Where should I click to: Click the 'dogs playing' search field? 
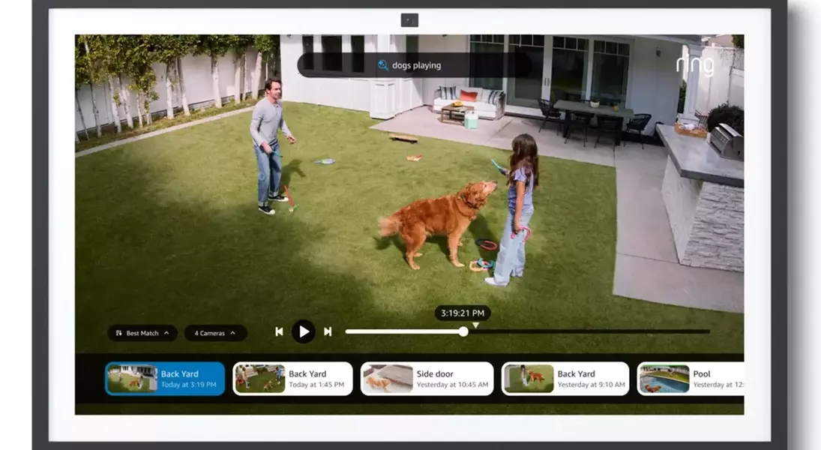coord(414,65)
